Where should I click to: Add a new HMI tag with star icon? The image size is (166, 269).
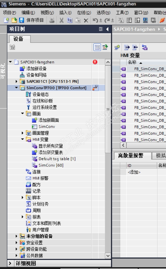click(117, 47)
